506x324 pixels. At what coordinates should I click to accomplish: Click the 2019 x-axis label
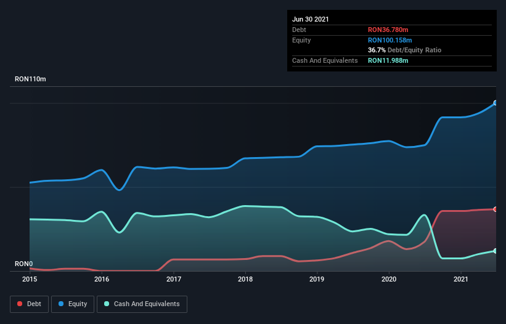[317, 279]
